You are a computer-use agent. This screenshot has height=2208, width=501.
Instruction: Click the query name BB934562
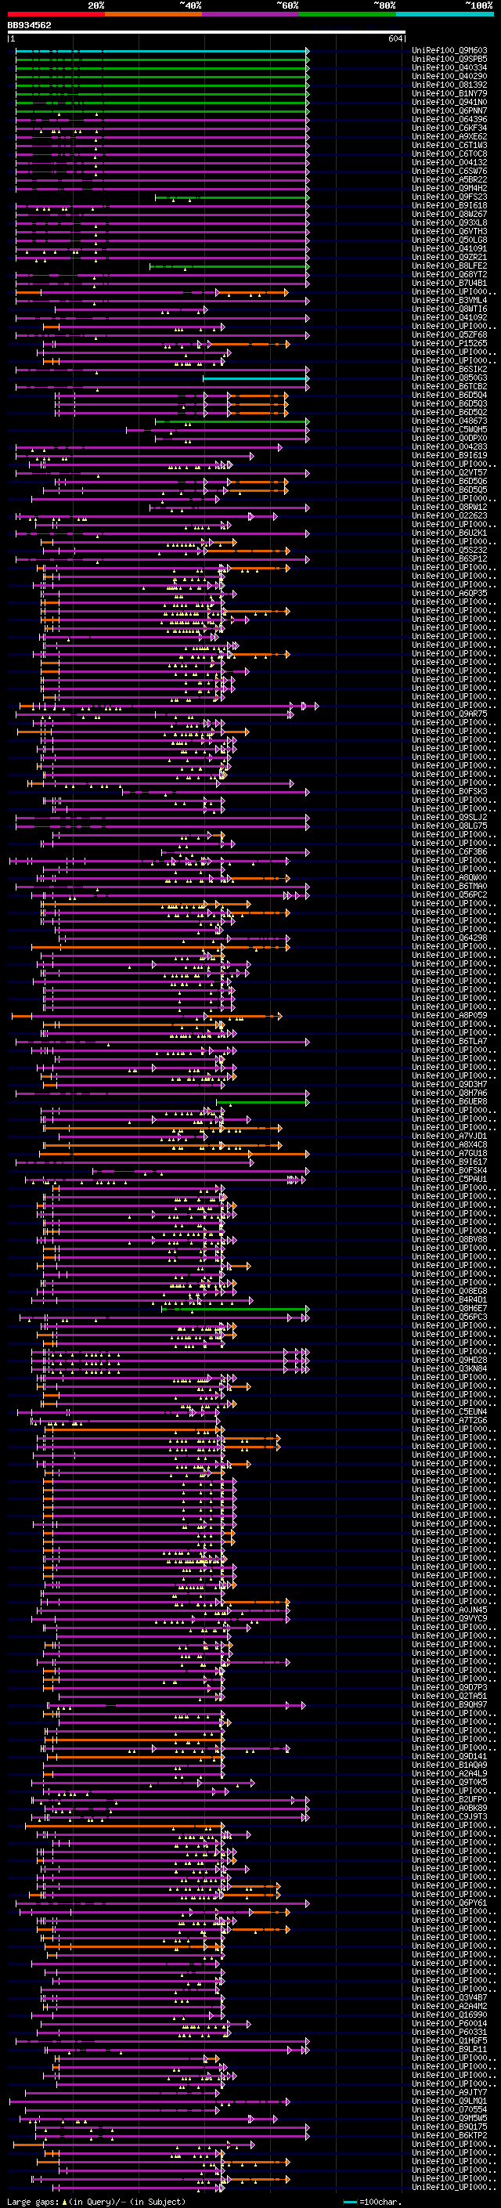coord(30,26)
